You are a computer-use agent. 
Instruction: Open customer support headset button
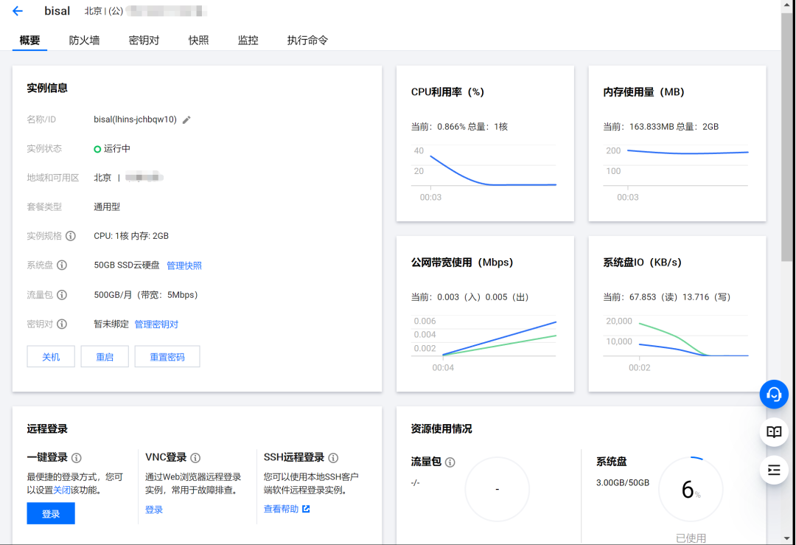[x=774, y=394]
